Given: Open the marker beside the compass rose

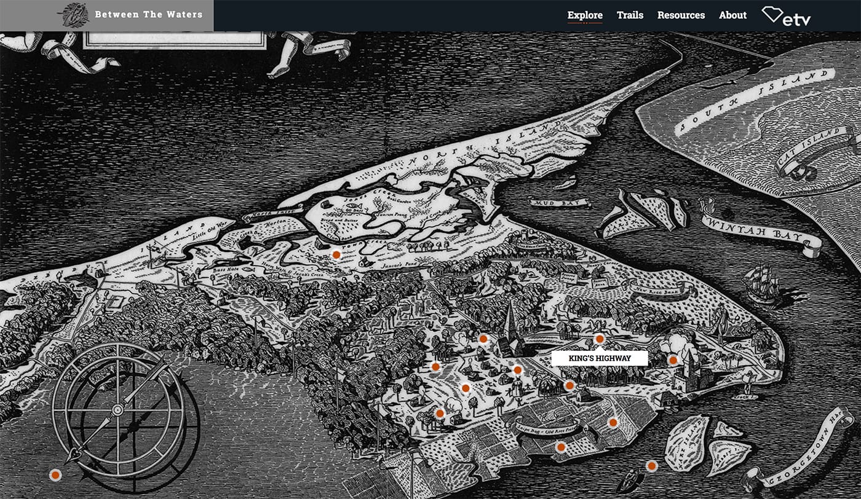Looking at the screenshot, I should coord(57,474).
